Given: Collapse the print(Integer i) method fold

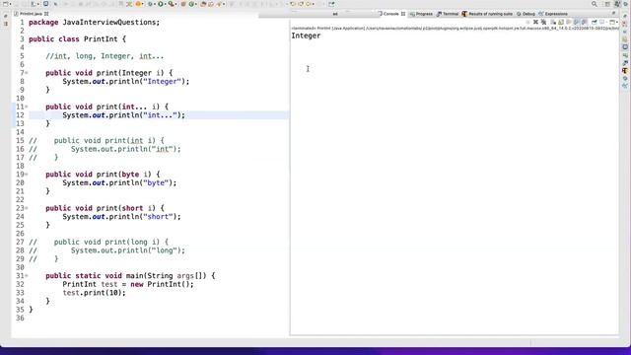Looking at the screenshot, I should pos(27,73).
